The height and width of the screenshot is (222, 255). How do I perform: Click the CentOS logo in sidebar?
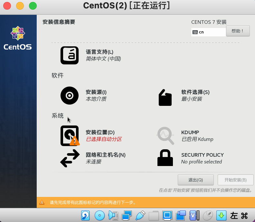[x=18, y=38]
